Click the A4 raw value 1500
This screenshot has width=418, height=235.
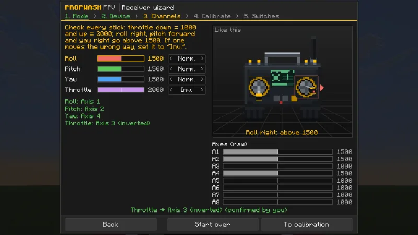(x=344, y=173)
